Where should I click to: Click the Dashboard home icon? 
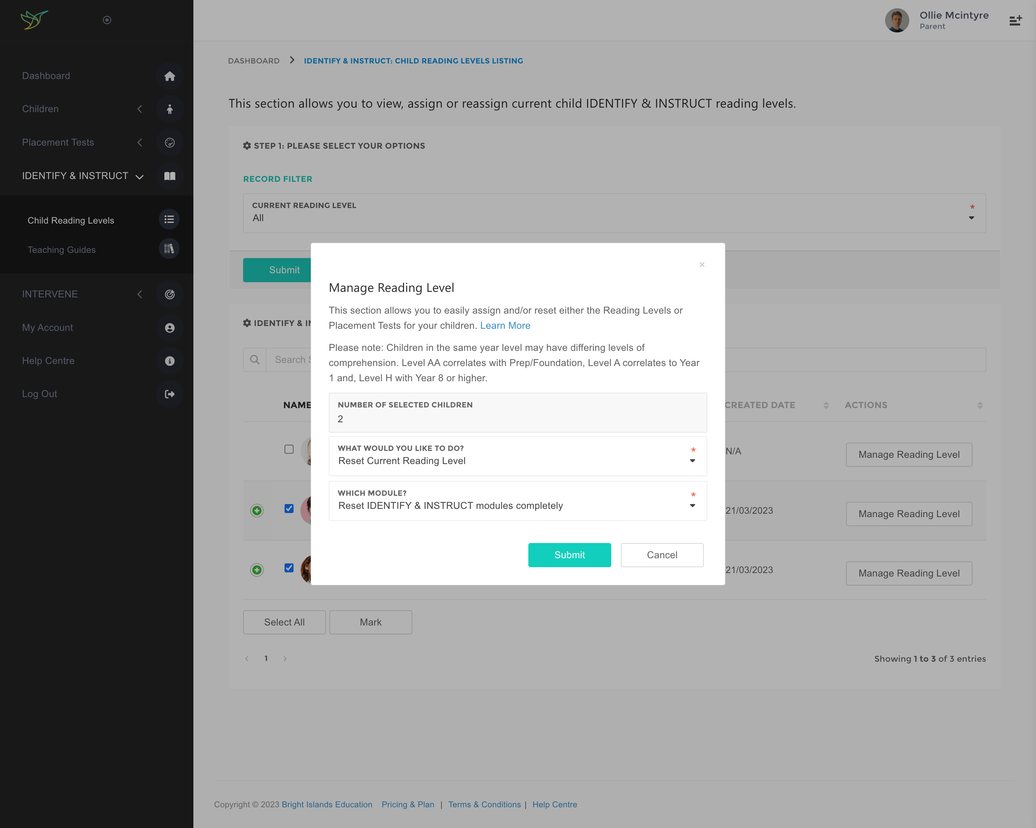point(169,76)
